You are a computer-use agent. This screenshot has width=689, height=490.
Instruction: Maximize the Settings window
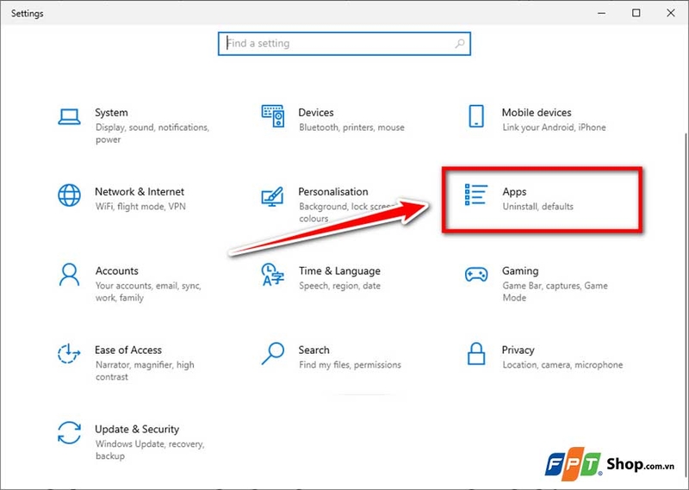[636, 13]
